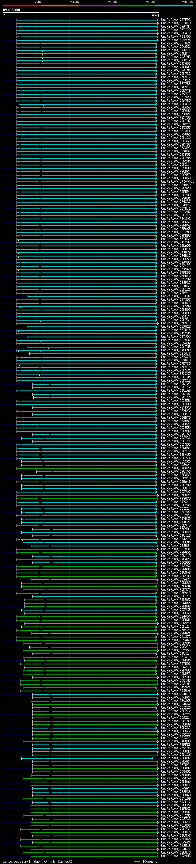Select the UniRef100_Q7XUA6 label
Screen dimensions: 196x864
176,135
